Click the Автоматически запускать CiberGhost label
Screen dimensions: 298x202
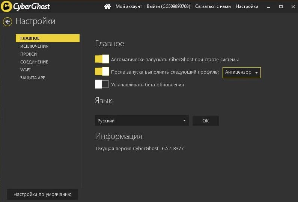point(175,60)
